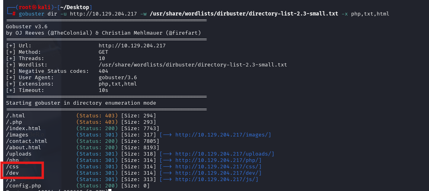
Task: Open the http://10.129.204.217/images/ redirect link
Action: [222, 135]
